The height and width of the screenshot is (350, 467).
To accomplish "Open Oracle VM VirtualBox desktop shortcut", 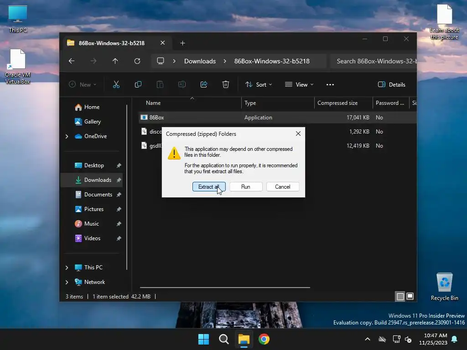I will (x=18, y=67).
